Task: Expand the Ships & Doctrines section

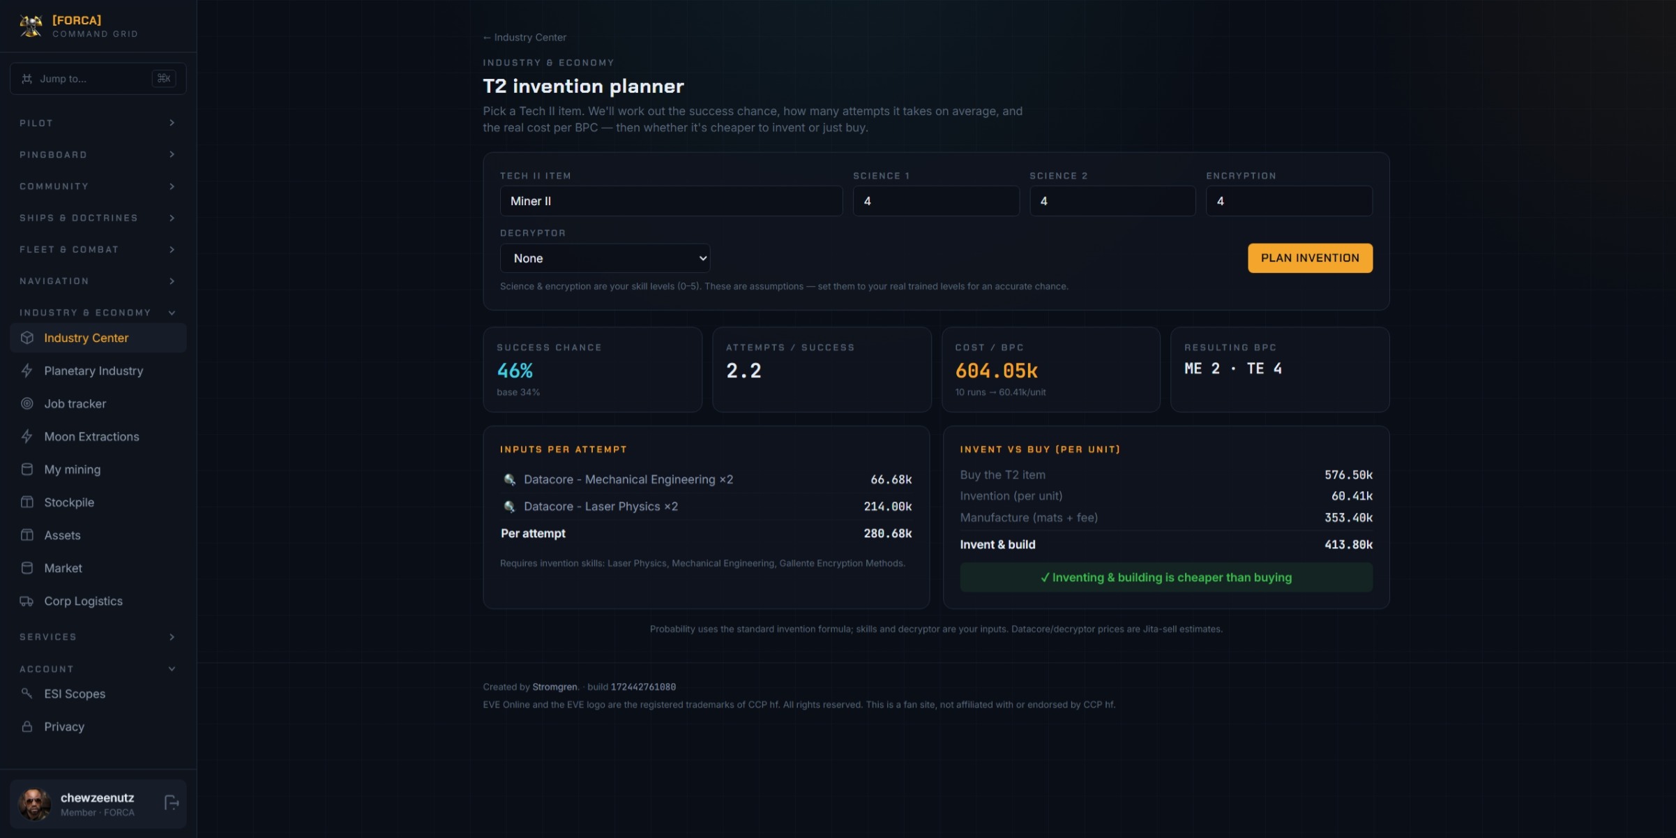Action: click(x=98, y=218)
